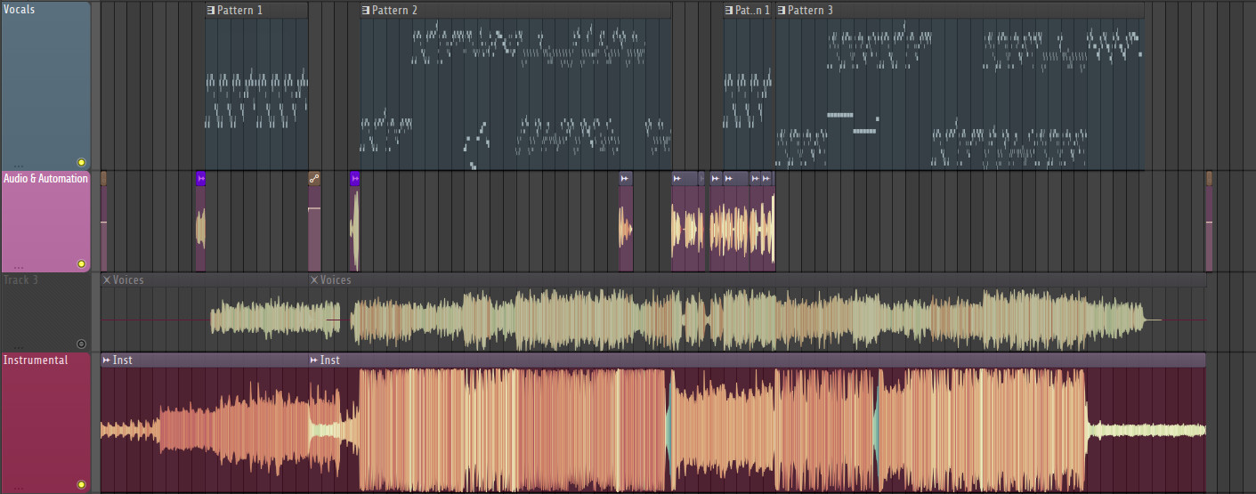
Task: Click the brown automation clip icon
Action: [x=313, y=179]
